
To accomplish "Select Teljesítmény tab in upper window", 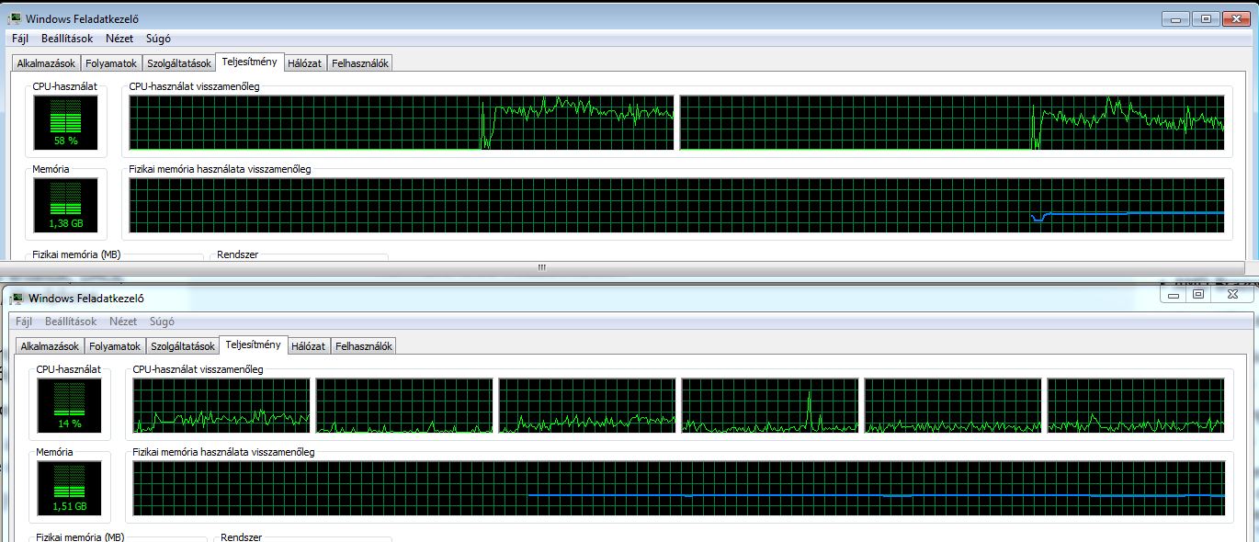I will [249, 62].
